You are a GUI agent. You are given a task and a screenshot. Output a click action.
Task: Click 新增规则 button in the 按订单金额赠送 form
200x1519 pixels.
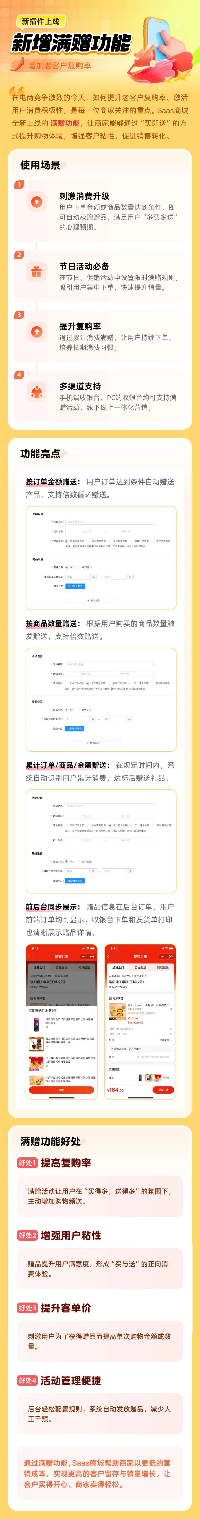click(x=94, y=600)
